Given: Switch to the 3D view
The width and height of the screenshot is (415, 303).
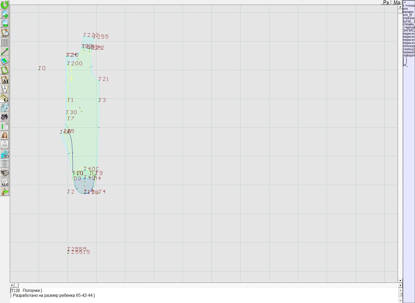Looking at the screenshot, I should 5,154.
